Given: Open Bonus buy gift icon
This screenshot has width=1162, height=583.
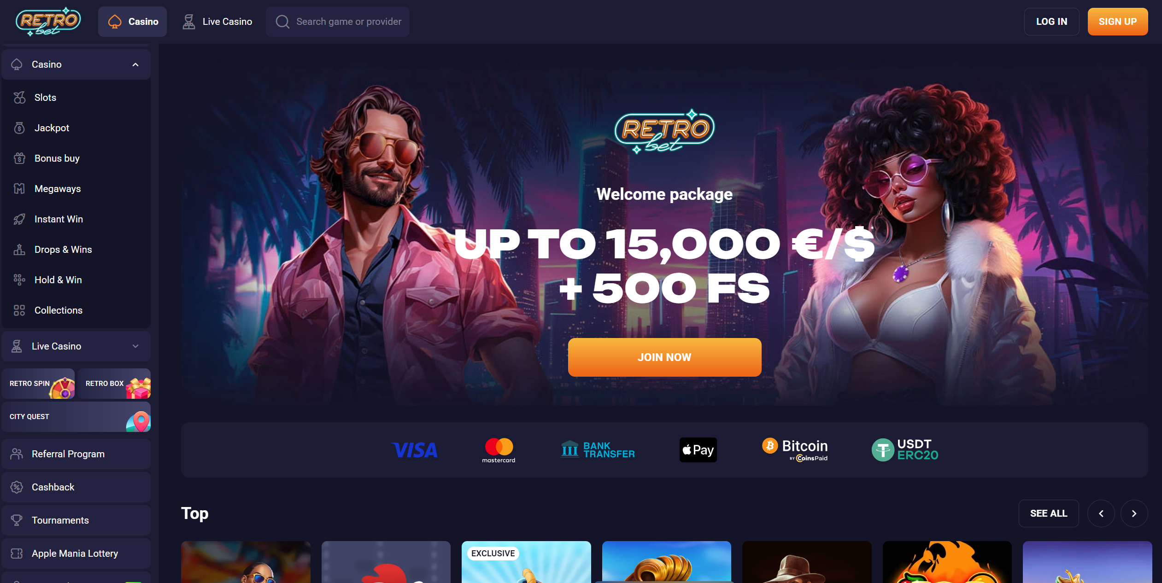Looking at the screenshot, I should (x=19, y=158).
